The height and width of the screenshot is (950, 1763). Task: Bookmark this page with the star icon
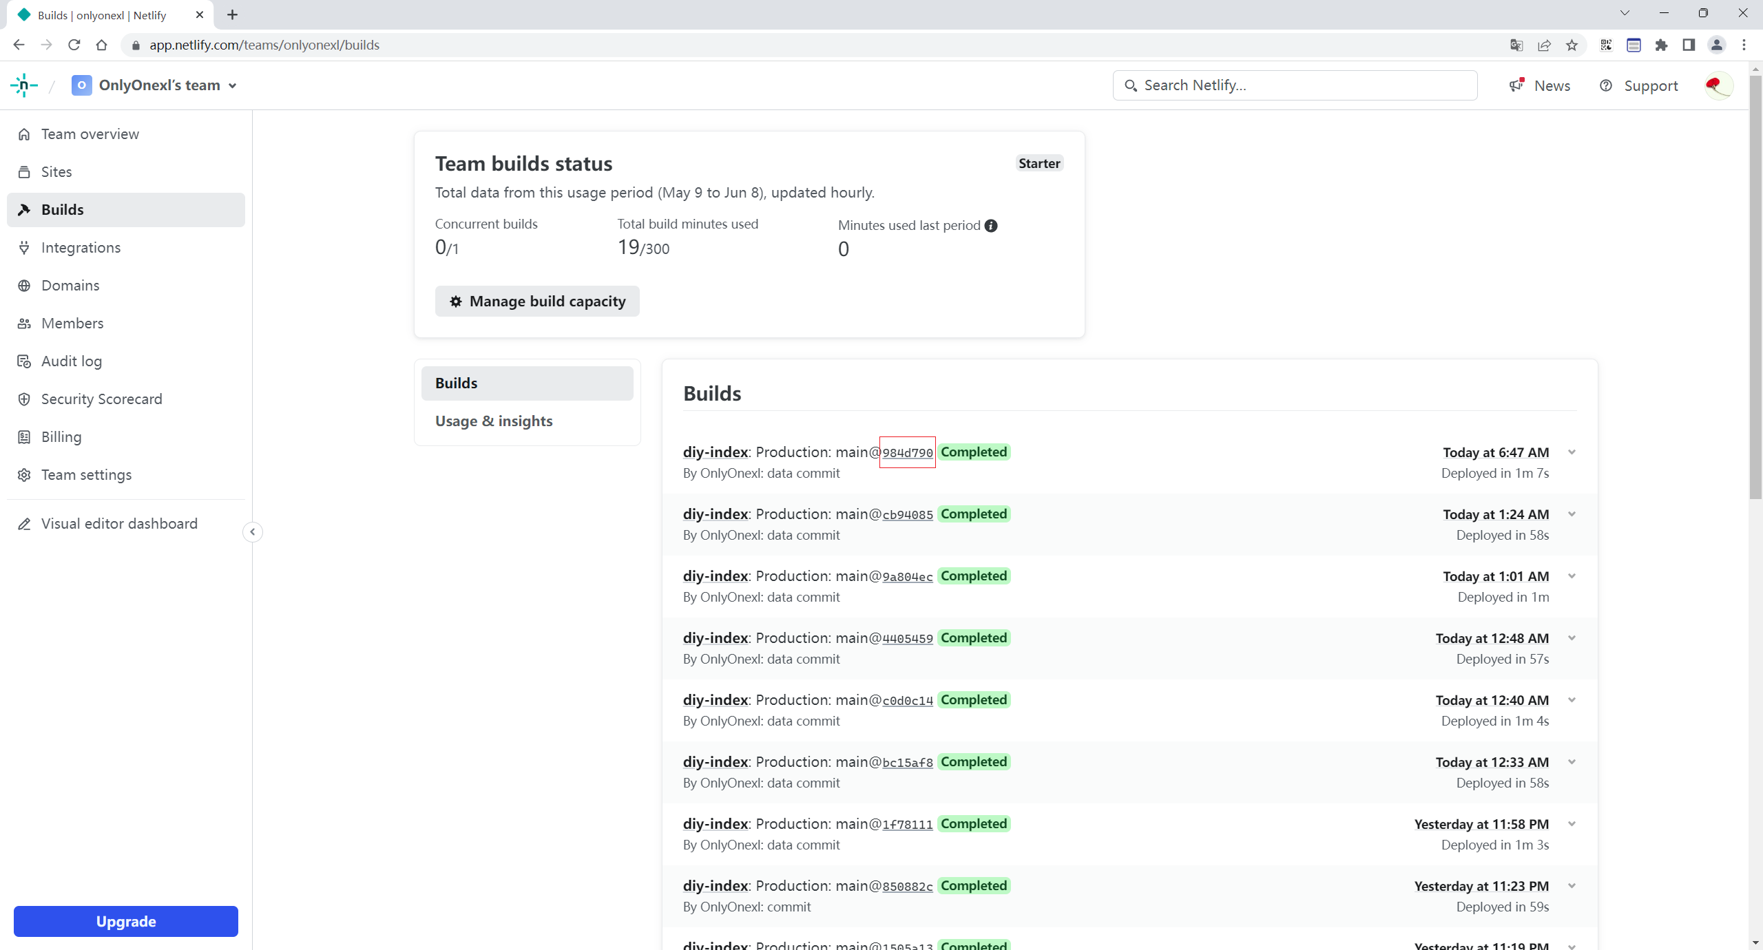1572,45
